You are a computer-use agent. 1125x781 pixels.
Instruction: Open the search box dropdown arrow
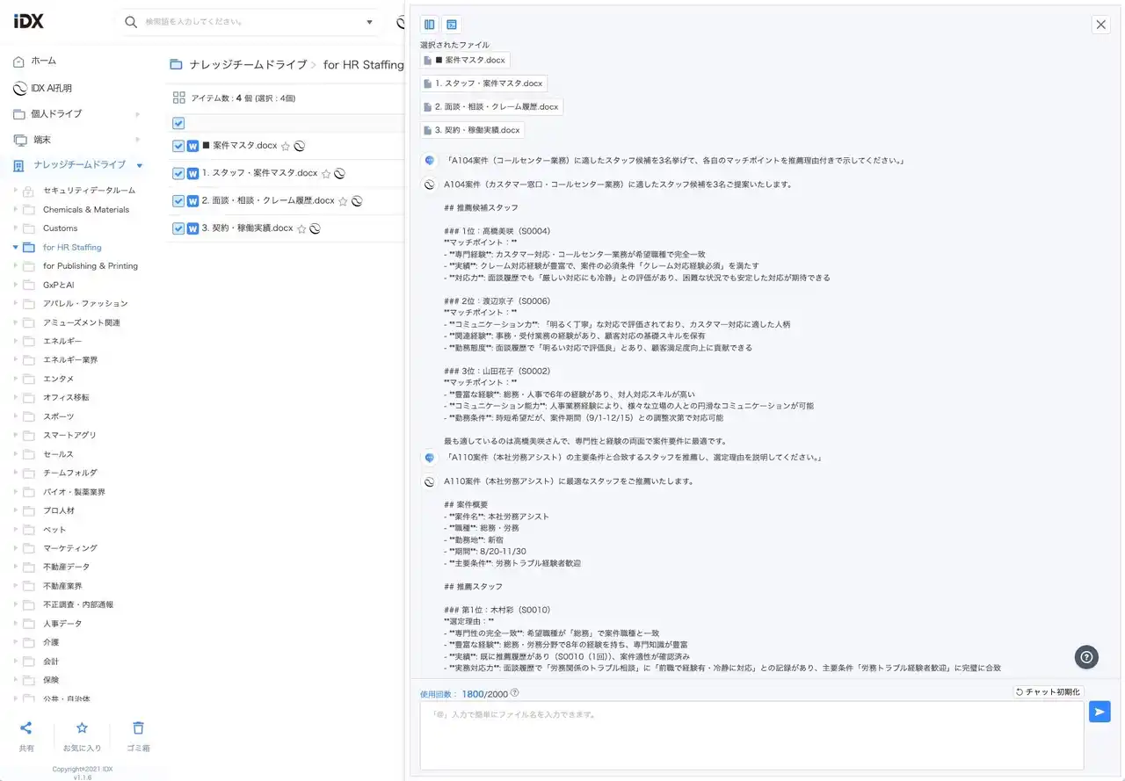[x=369, y=22]
